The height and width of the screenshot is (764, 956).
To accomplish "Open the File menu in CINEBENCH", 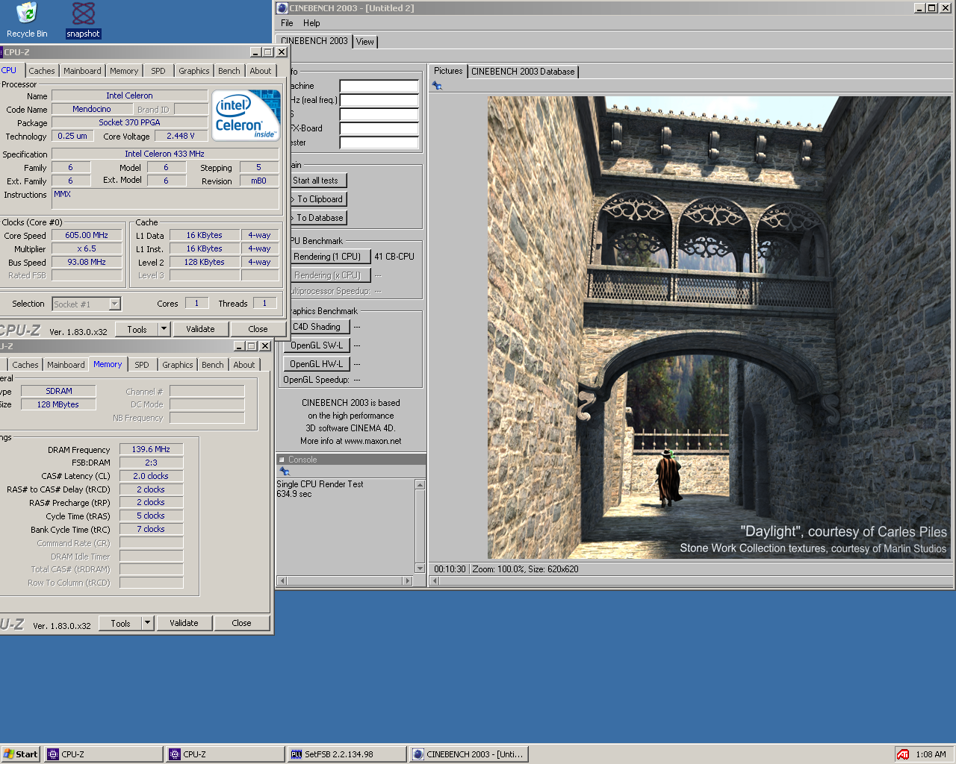I will point(287,23).
